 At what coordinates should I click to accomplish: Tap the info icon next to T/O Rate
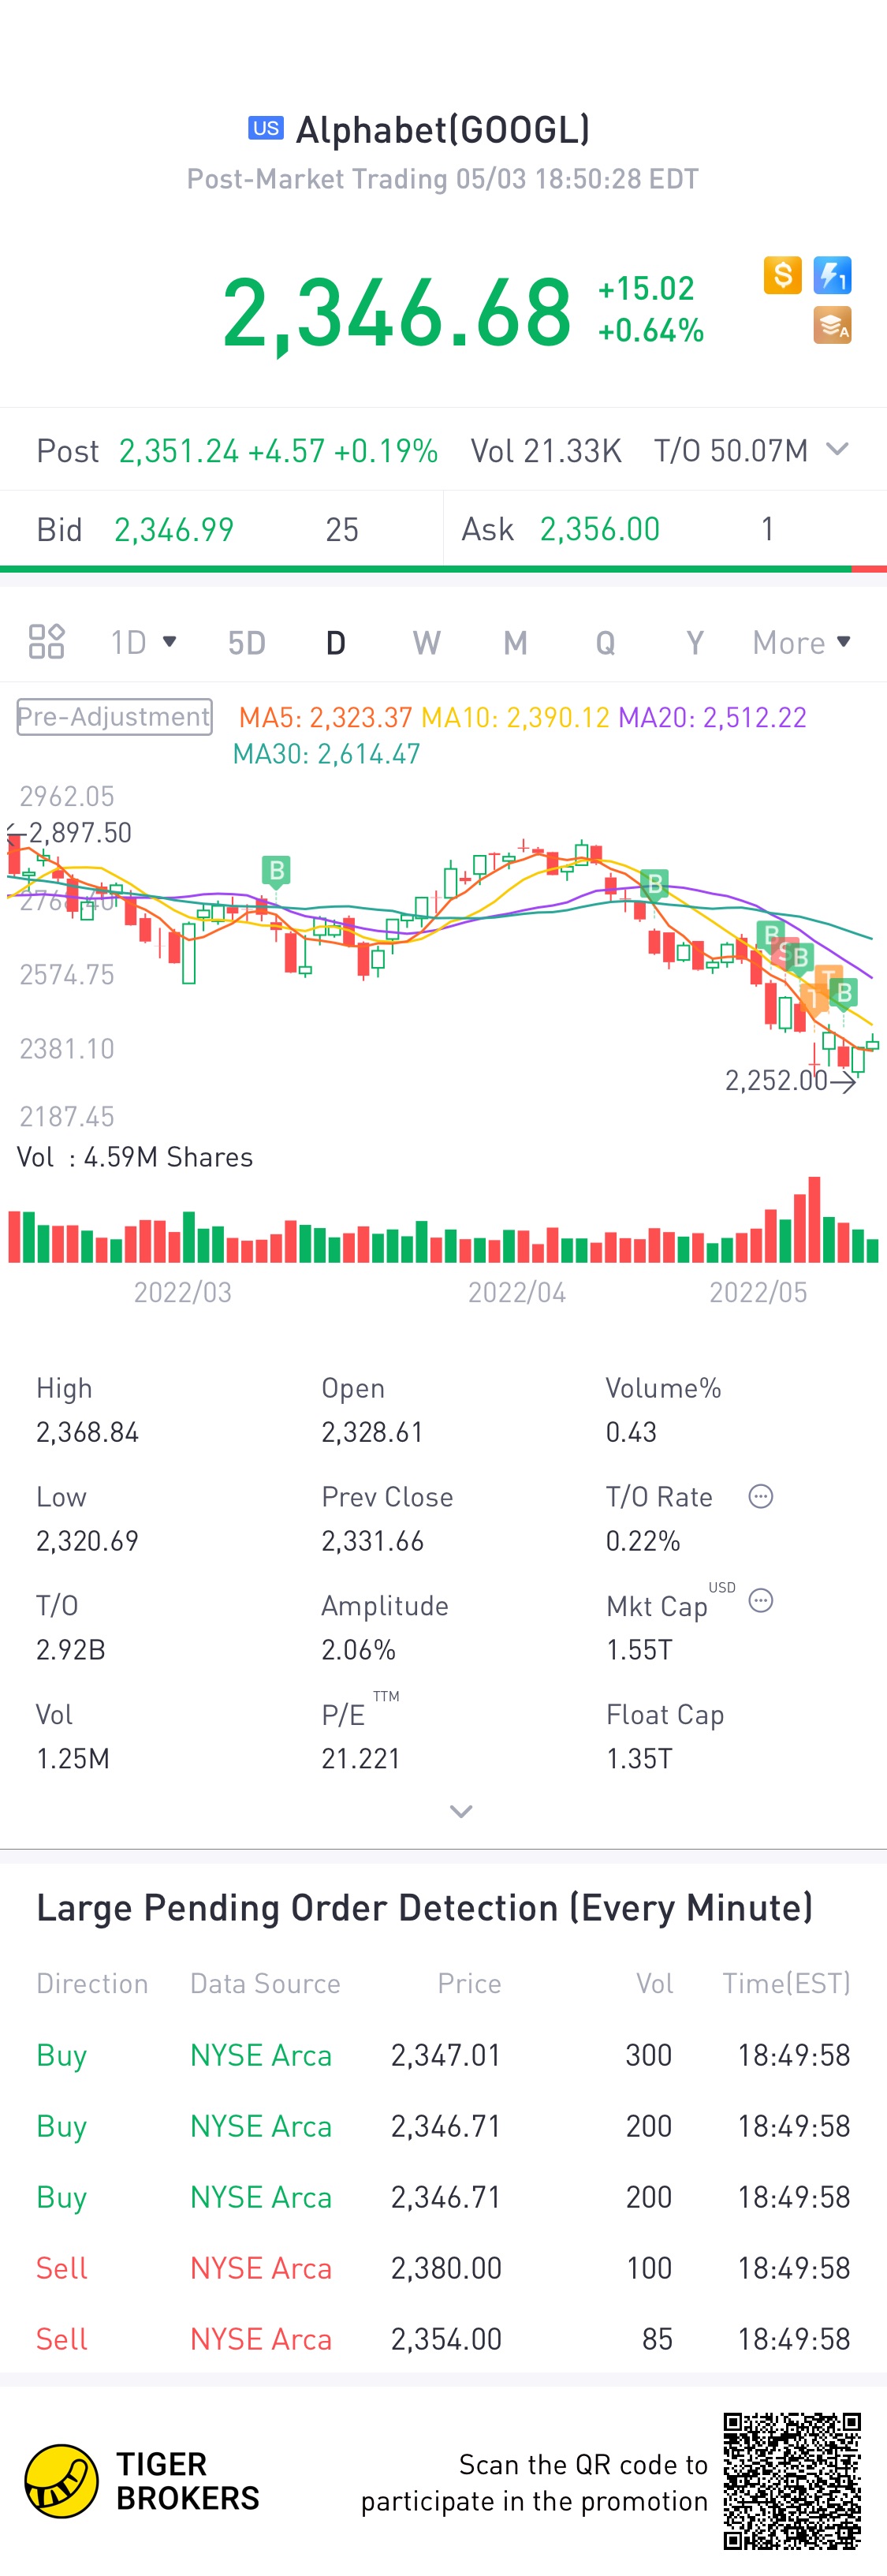(761, 1496)
